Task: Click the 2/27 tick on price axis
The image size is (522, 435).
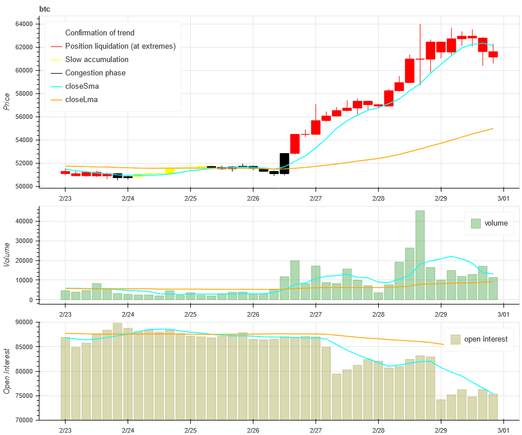Action: pos(316,198)
